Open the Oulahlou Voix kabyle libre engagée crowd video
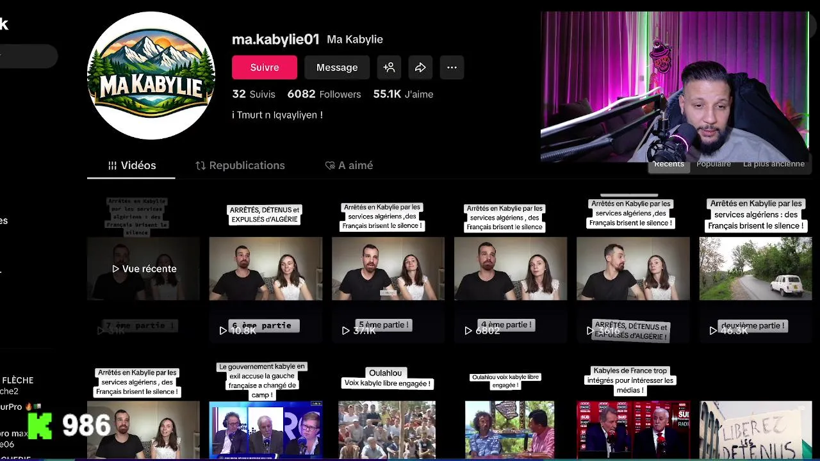The image size is (820, 461). [388, 411]
